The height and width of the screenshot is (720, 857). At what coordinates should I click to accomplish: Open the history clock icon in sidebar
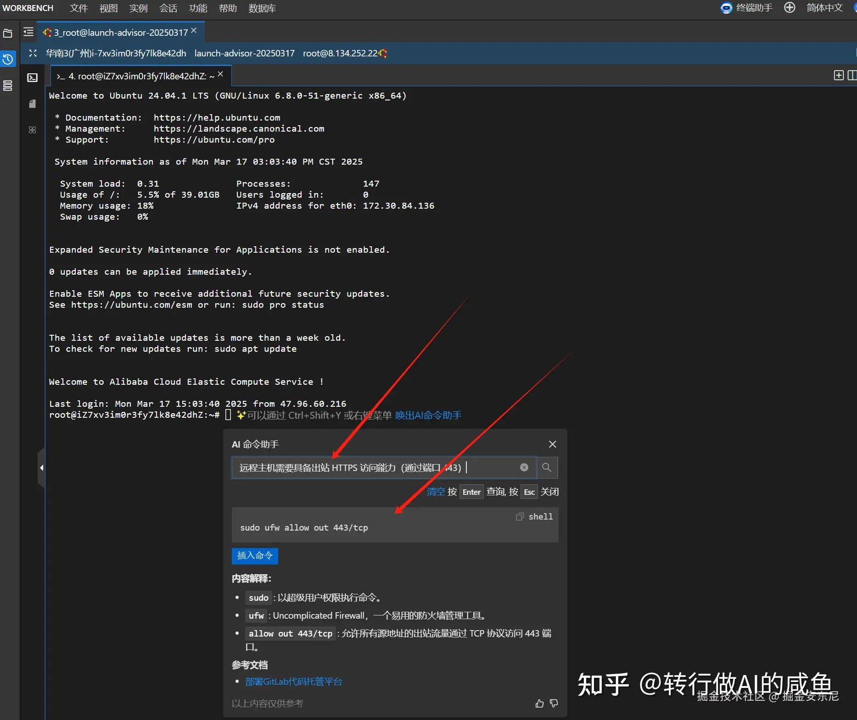tap(8, 59)
